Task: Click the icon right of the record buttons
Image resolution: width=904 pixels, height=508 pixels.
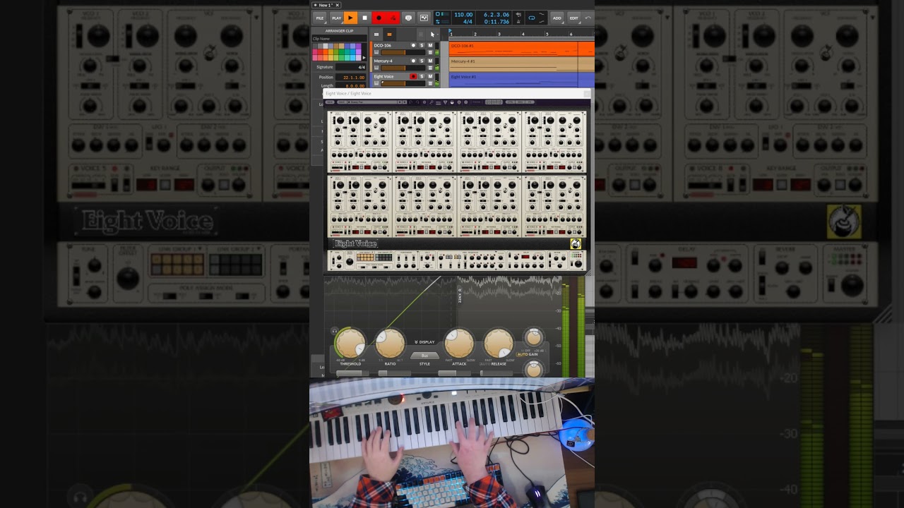Action: [408, 18]
